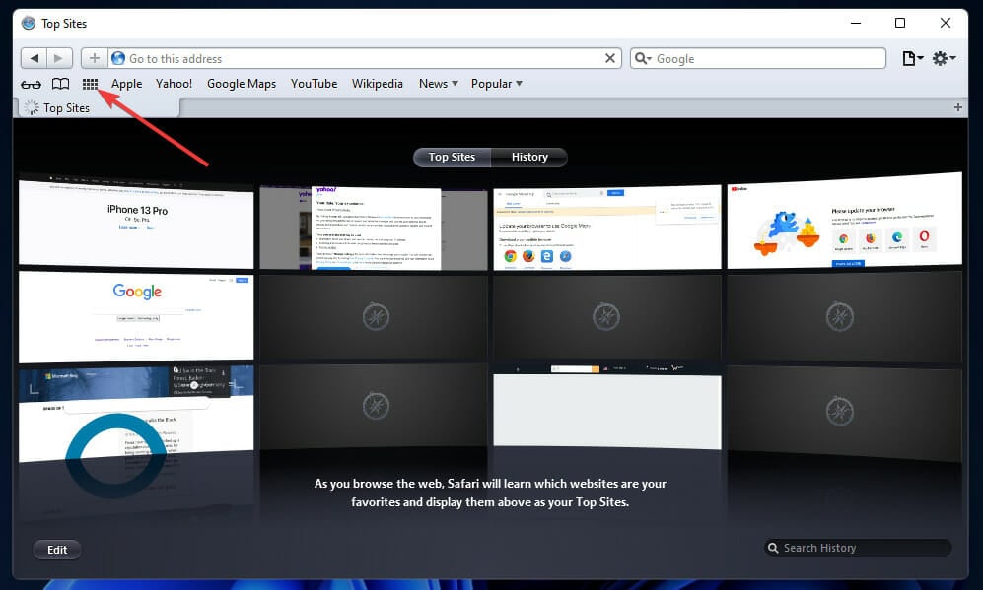Open the Google search site thumbnail
This screenshot has width=983, height=590.
point(137,316)
